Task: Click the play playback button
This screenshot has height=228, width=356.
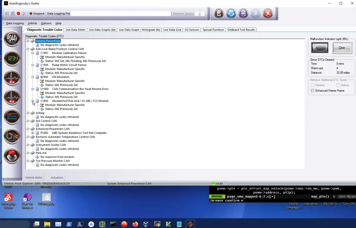Action: 24,14
